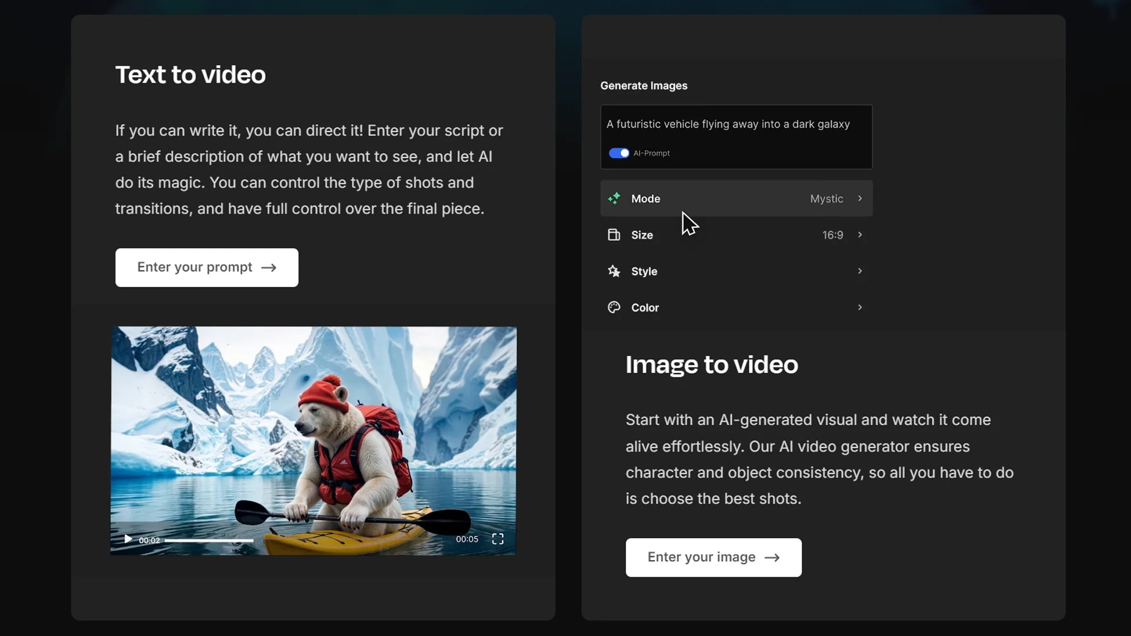Click the arrow inside Enter your image
1131x636 pixels.
773,557
